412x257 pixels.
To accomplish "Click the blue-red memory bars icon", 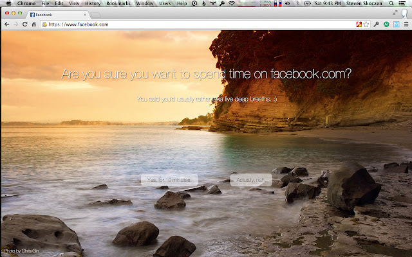I will coord(277,3).
